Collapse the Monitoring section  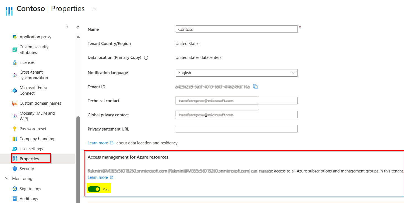tap(7, 179)
